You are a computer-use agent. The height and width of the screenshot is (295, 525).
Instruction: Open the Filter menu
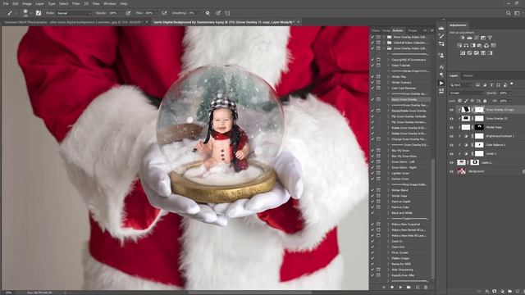[x=76, y=3]
